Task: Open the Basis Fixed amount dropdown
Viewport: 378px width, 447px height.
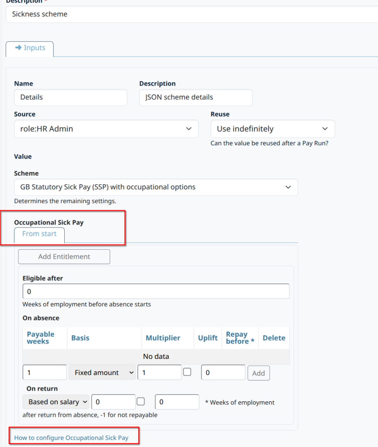Action: coord(102,373)
